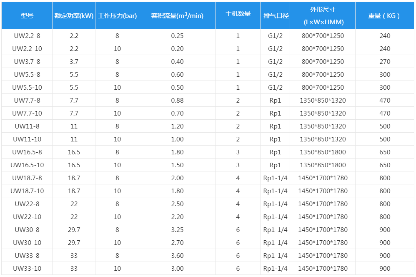Click the 主机数量 column header

(x=238, y=16)
